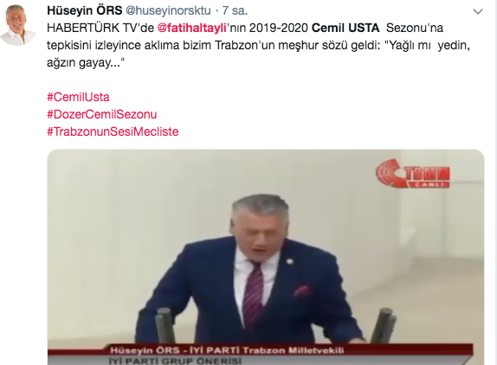Click the 'HABERTÜRK TV'de' tweet text
This screenshot has width=497, height=365.
(100, 29)
